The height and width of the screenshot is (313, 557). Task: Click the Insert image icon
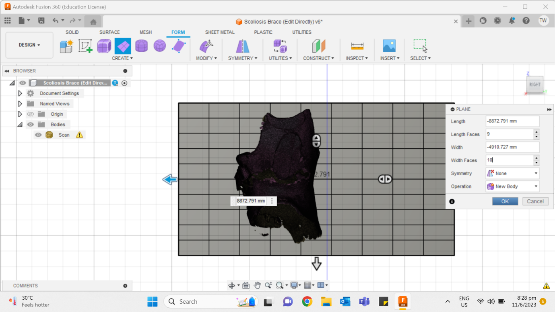tap(389, 46)
